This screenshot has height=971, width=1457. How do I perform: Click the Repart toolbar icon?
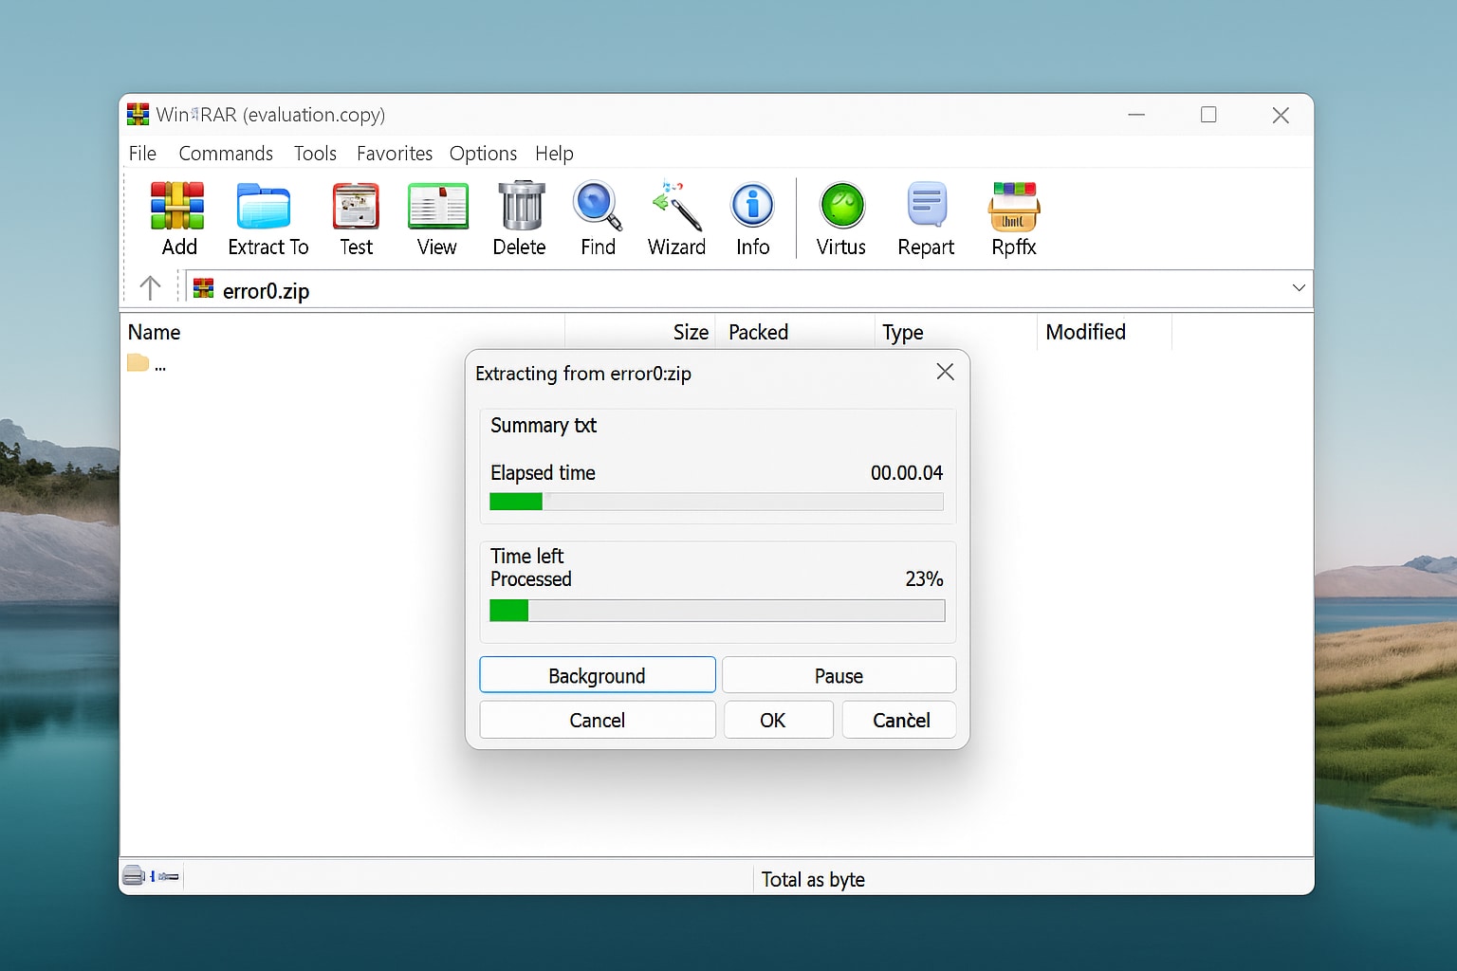pyautogui.click(x=927, y=205)
